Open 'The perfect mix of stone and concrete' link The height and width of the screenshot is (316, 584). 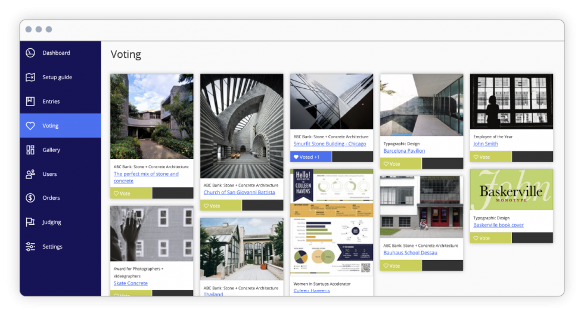pos(146,177)
